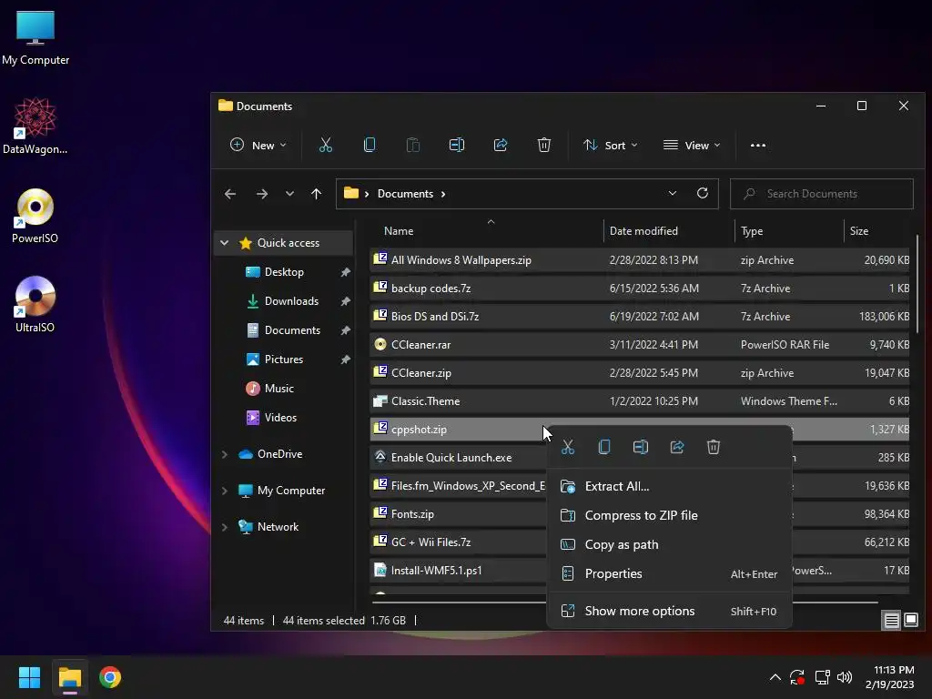Sort by Type column header
Screen dimensions: 932x699
pyautogui.click(x=789, y=231)
